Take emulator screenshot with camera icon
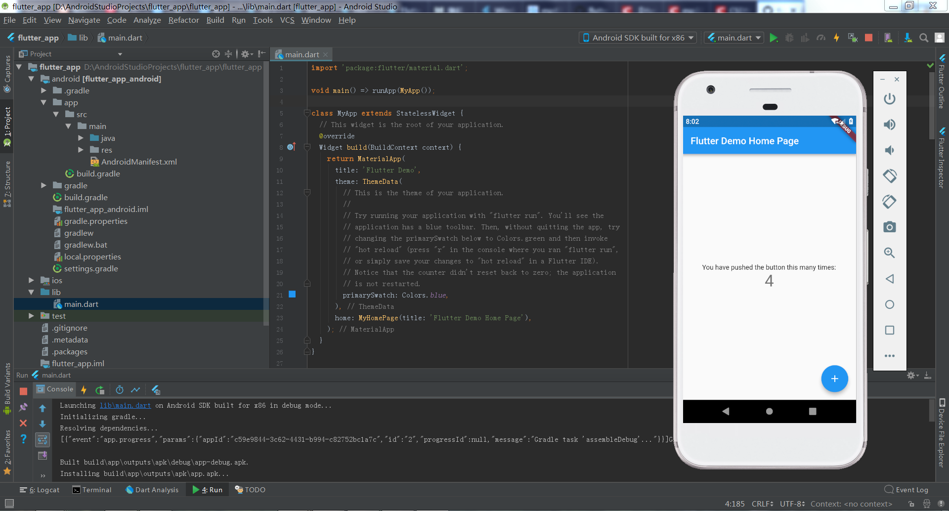949x511 pixels. [889, 227]
